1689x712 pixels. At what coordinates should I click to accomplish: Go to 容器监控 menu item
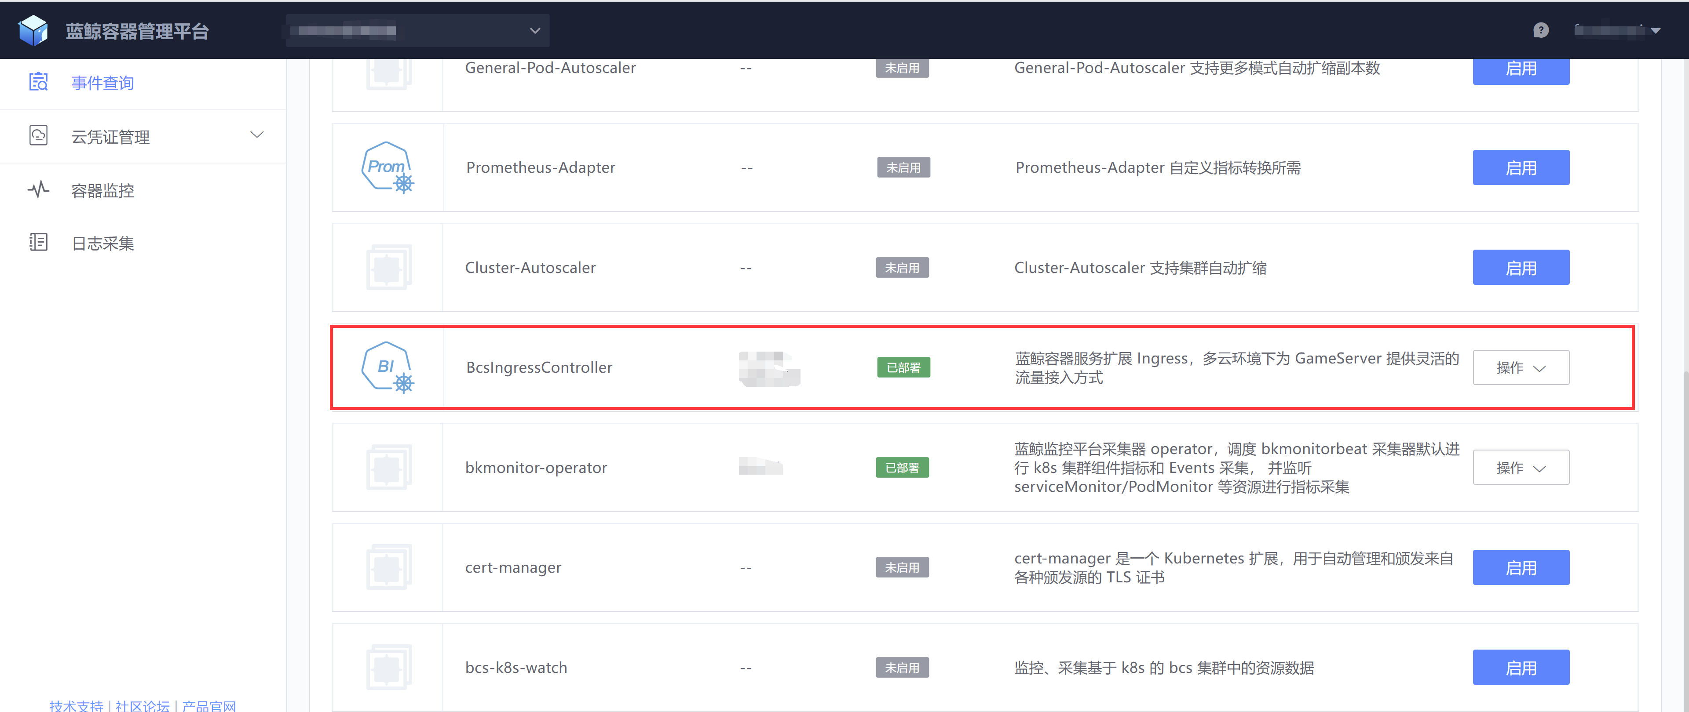click(x=103, y=191)
